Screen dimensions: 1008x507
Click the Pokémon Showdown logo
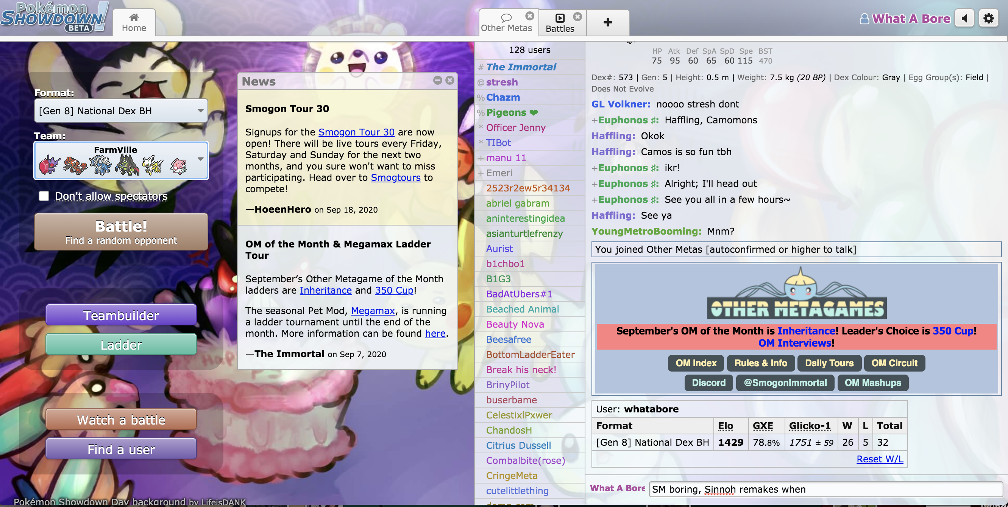coord(54,17)
